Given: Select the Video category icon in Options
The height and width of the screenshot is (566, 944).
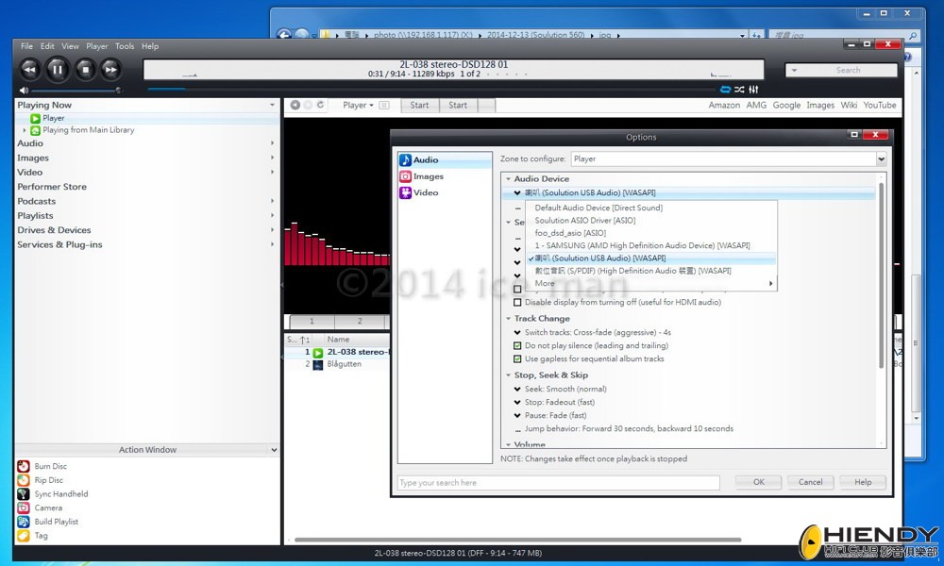Looking at the screenshot, I should coord(405,192).
